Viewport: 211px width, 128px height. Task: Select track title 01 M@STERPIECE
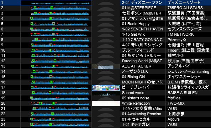pyautogui.click(x=139, y=8)
